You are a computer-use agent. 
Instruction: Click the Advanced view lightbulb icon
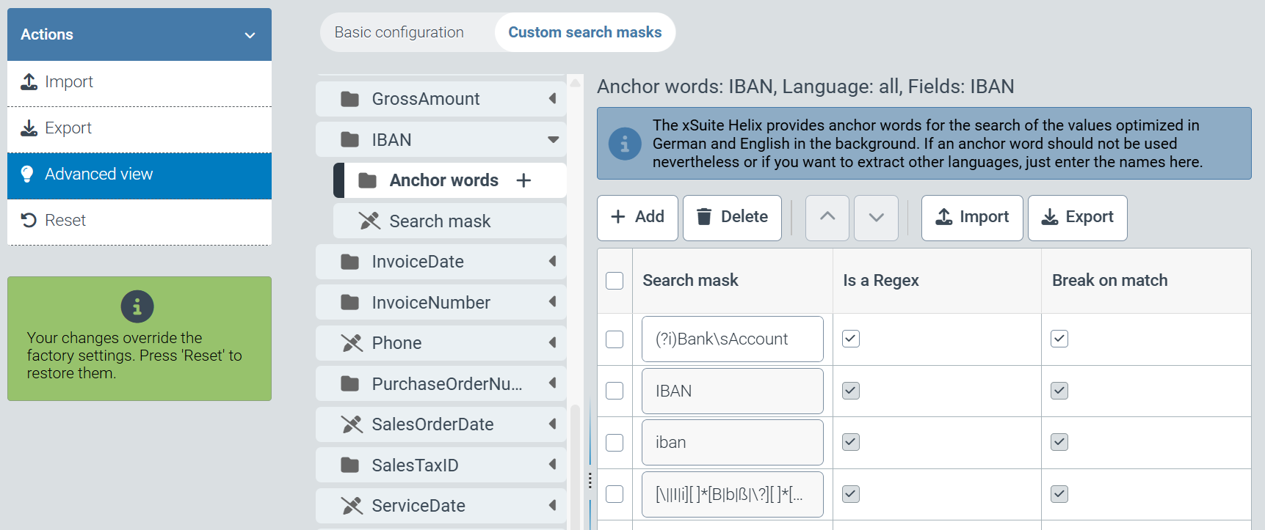click(27, 174)
